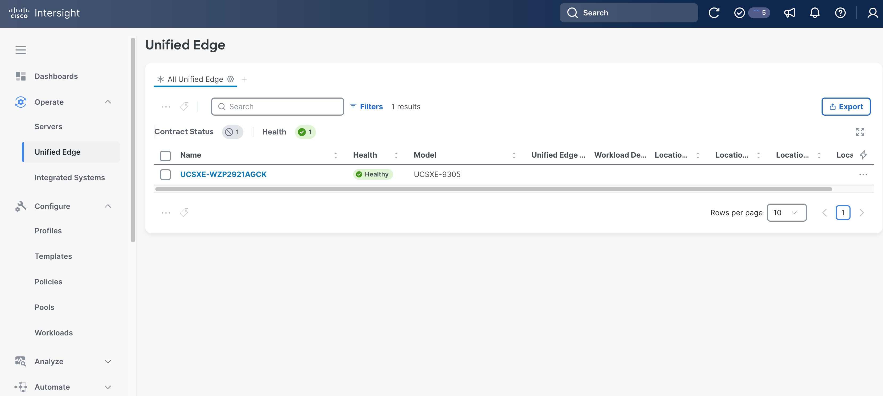Click the top tag icon next to search
This screenshot has width=883, height=396.
[x=184, y=107]
